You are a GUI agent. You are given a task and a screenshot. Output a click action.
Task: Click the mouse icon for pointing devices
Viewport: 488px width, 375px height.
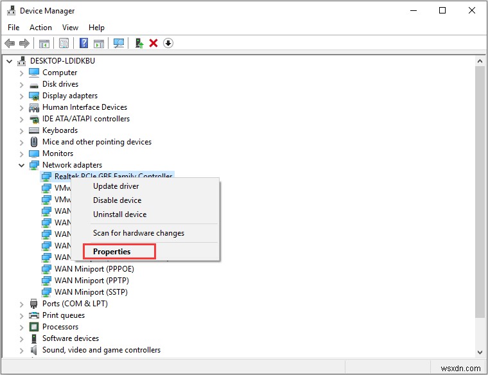click(x=34, y=142)
